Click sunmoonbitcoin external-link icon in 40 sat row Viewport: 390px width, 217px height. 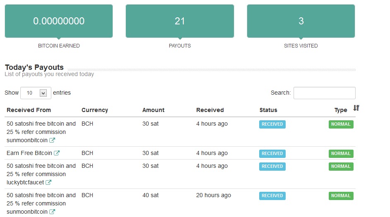coord(52,212)
